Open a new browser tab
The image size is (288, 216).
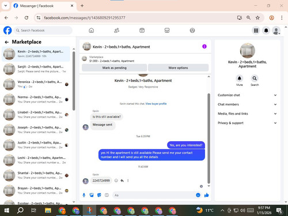coord(82,6)
